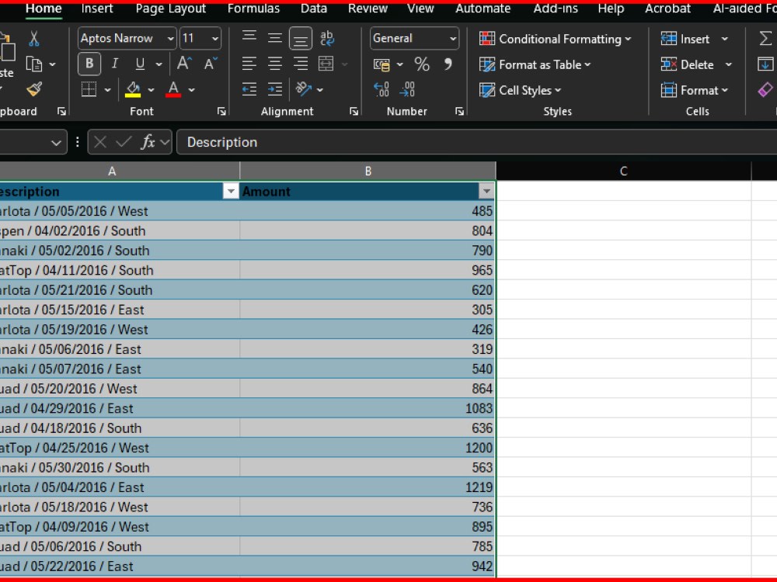
Task: Click Increase Indent icon
Action: tap(275, 89)
